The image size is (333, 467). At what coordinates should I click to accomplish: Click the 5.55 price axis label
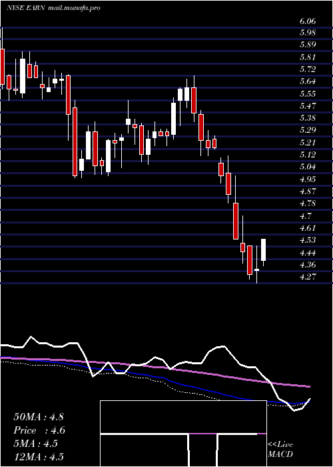point(308,93)
